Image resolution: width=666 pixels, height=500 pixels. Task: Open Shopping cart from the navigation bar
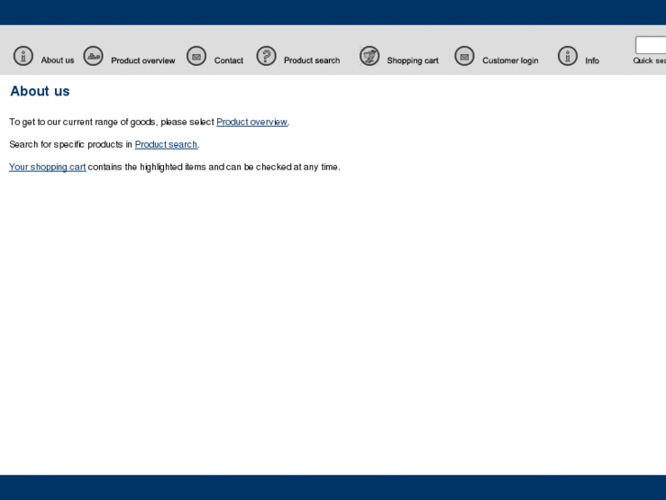(412, 61)
